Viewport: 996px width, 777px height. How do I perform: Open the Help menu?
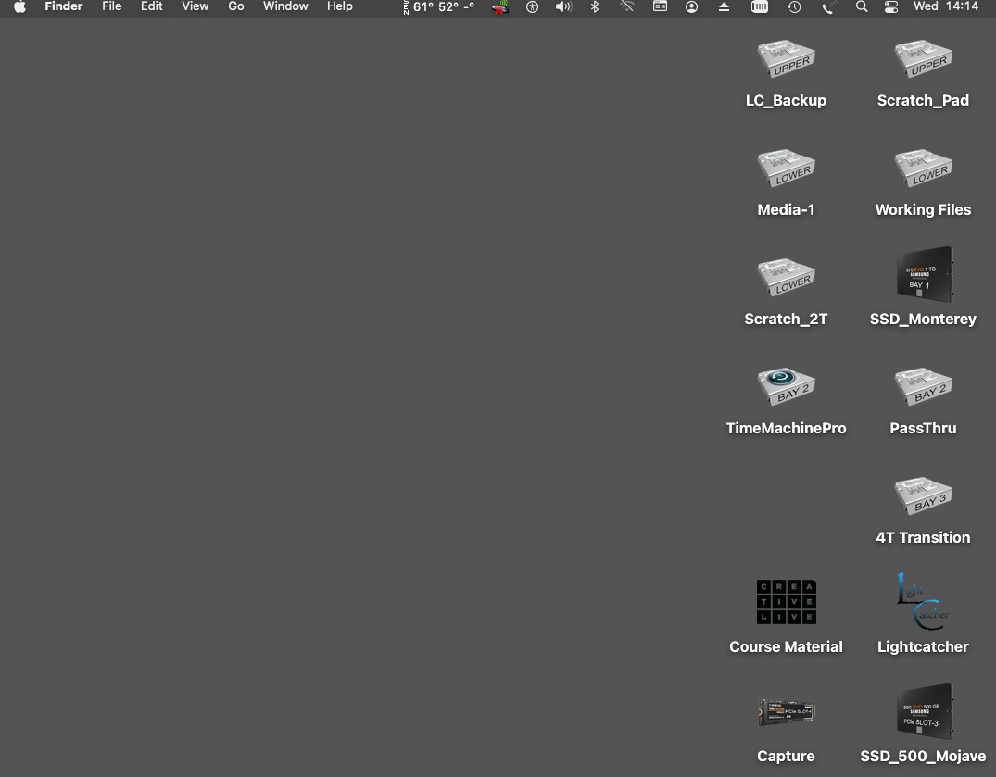340,6
